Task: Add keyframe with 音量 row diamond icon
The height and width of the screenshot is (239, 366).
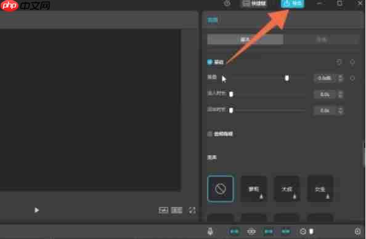Action: click(x=352, y=78)
